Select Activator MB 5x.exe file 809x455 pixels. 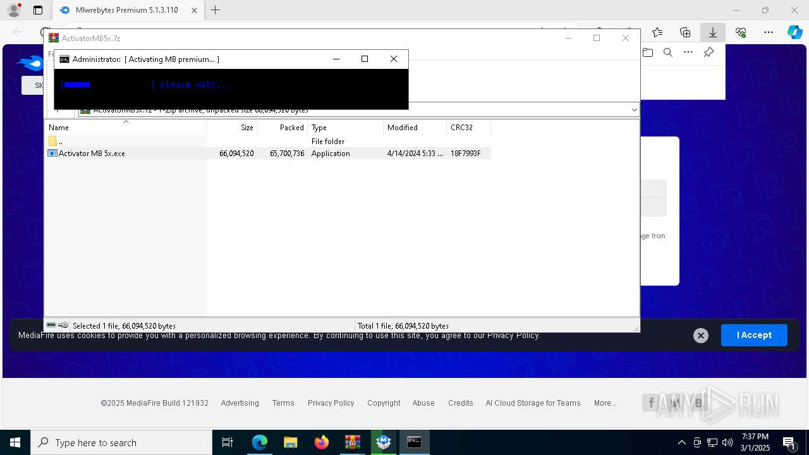(92, 153)
